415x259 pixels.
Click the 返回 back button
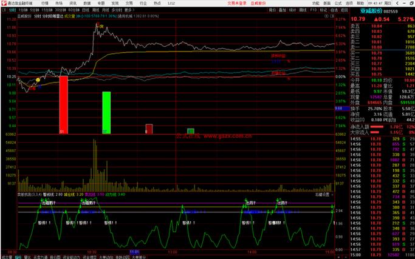[345, 10]
